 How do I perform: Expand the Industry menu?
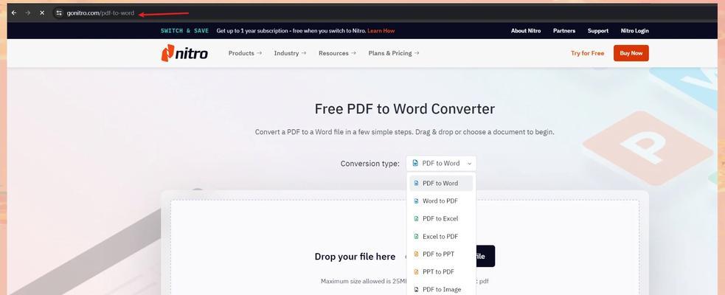tap(290, 53)
